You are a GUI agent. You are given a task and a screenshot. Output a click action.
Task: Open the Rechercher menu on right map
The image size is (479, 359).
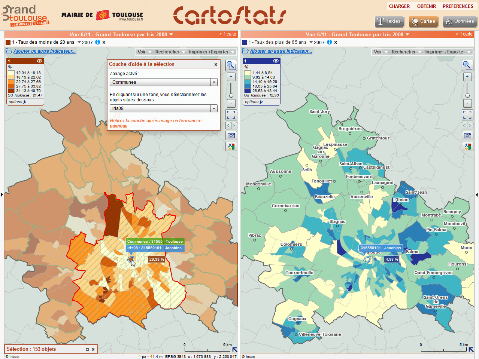coord(406,52)
